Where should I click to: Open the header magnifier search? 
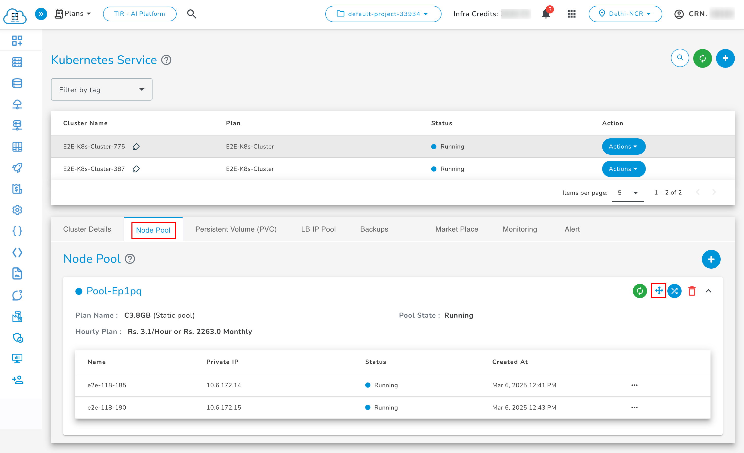coord(191,14)
